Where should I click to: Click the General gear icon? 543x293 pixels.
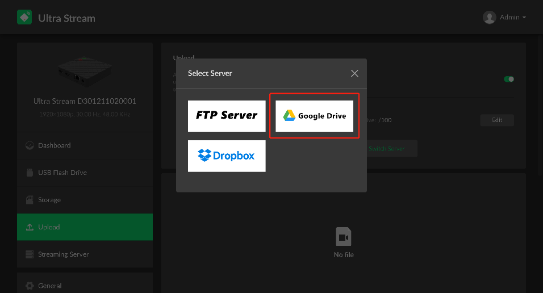(30, 286)
